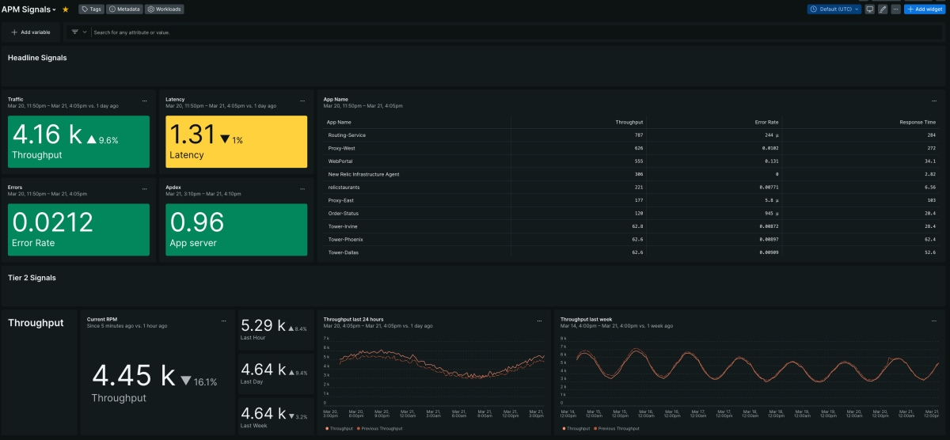Screen dimensions: 950x440
Task: Open the APM Signals dashboard name dropdown
Action: [29, 9]
